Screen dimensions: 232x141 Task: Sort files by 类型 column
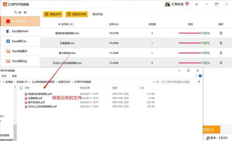coord(115,88)
